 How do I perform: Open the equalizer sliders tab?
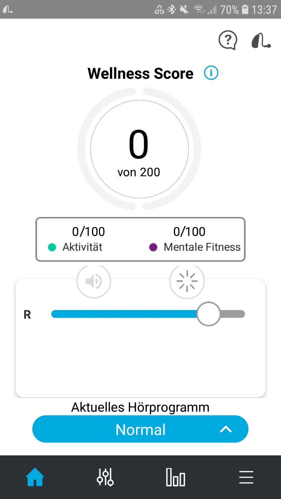105,477
